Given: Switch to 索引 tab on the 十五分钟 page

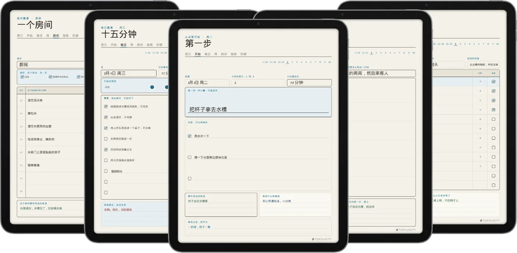Looking at the screenshot, I should coord(104,45).
